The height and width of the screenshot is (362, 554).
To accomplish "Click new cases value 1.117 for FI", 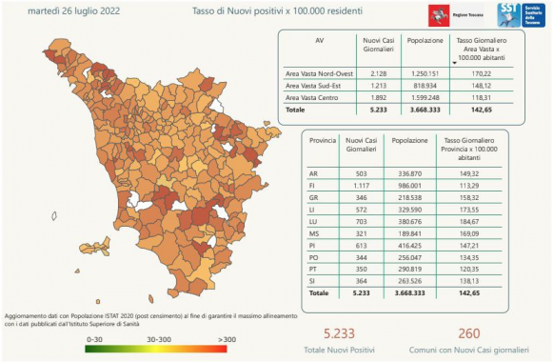I will 362,186.
